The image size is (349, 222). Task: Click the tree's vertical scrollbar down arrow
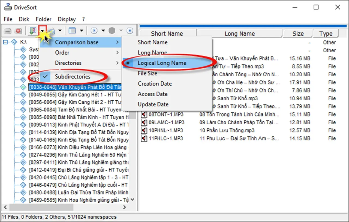[133, 200]
